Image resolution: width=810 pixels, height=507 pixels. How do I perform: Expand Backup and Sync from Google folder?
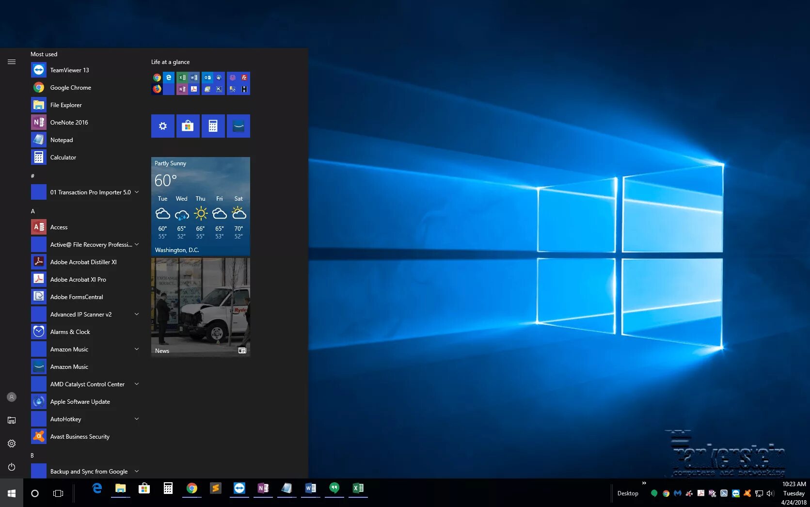point(137,472)
